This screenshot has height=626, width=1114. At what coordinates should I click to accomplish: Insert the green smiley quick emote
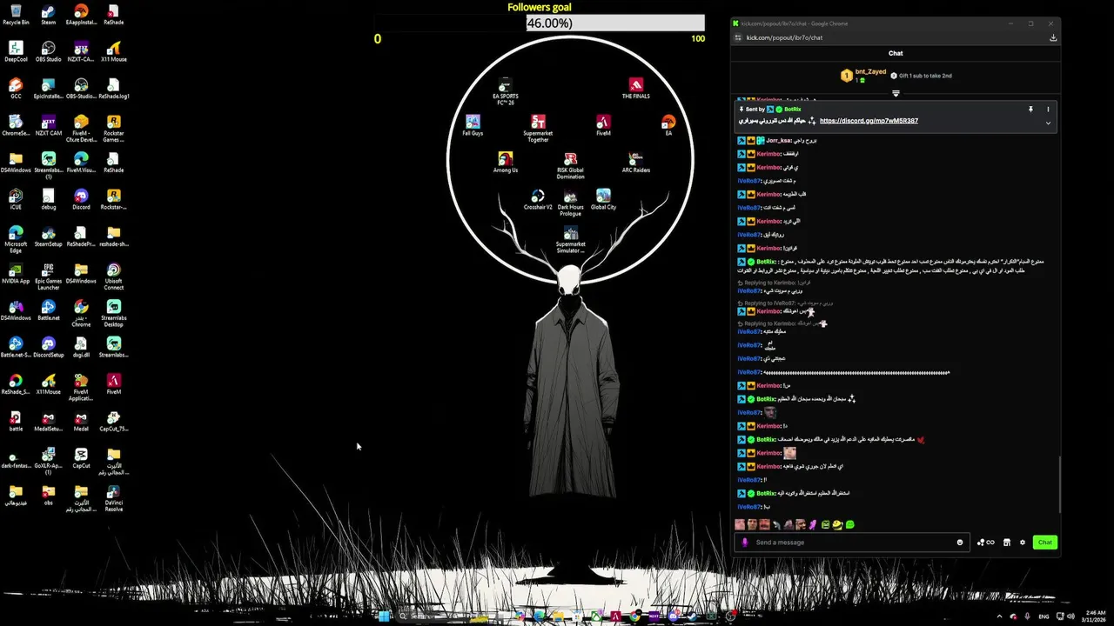(850, 525)
